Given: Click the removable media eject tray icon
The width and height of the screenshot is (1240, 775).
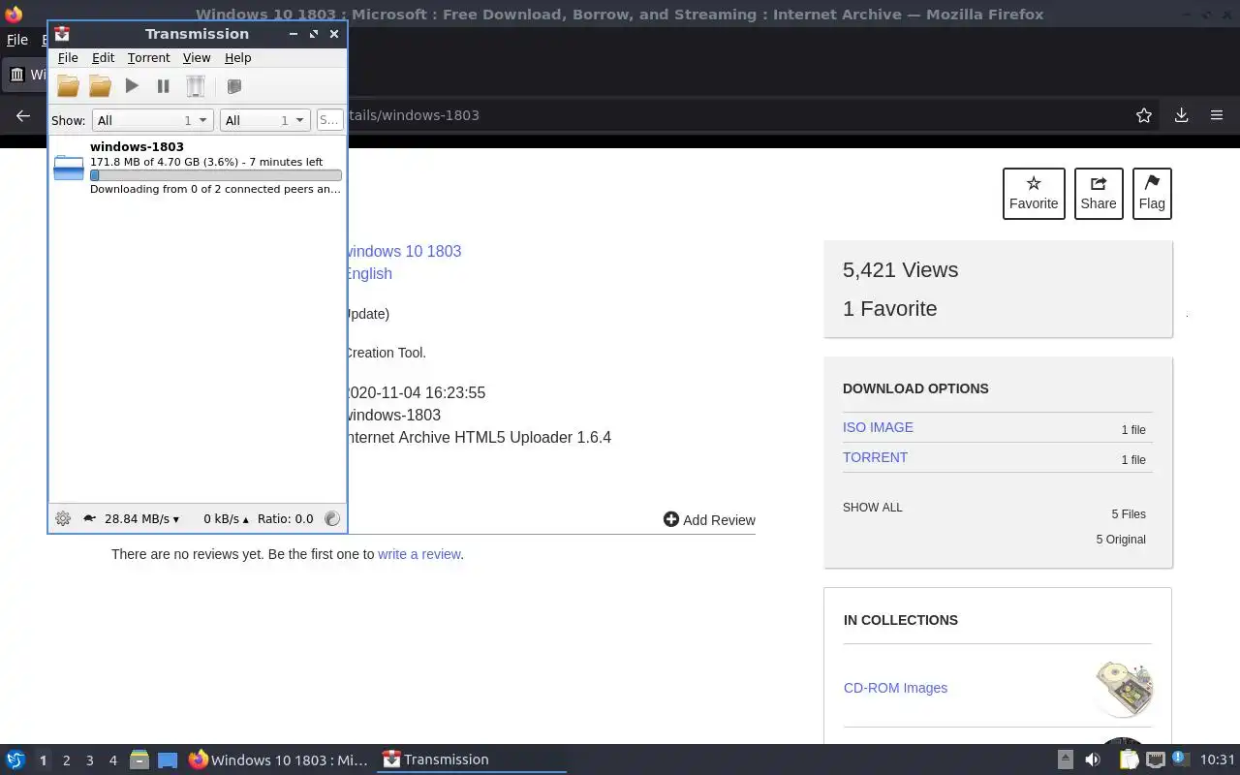Looking at the screenshot, I should [x=1065, y=759].
